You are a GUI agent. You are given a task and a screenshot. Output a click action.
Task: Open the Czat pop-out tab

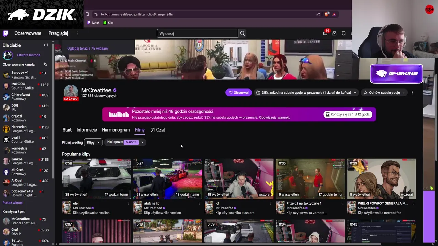pos(158,130)
